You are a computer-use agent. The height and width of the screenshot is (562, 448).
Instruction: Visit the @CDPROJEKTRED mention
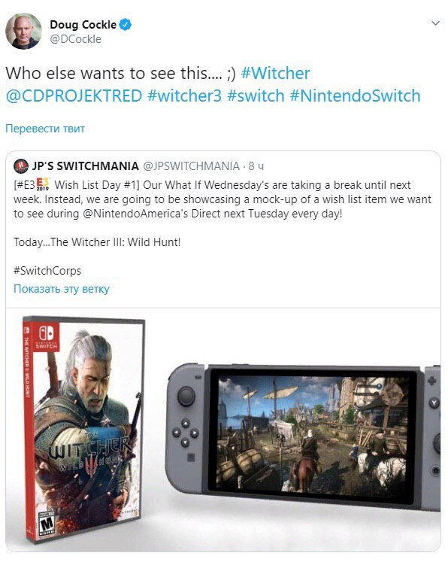(x=74, y=96)
